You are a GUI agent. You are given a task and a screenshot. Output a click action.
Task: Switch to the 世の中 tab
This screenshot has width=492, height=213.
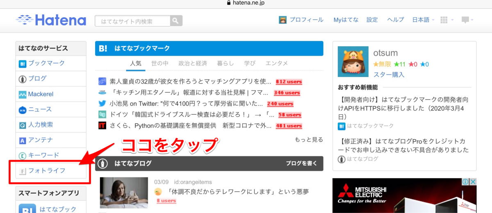160,63
